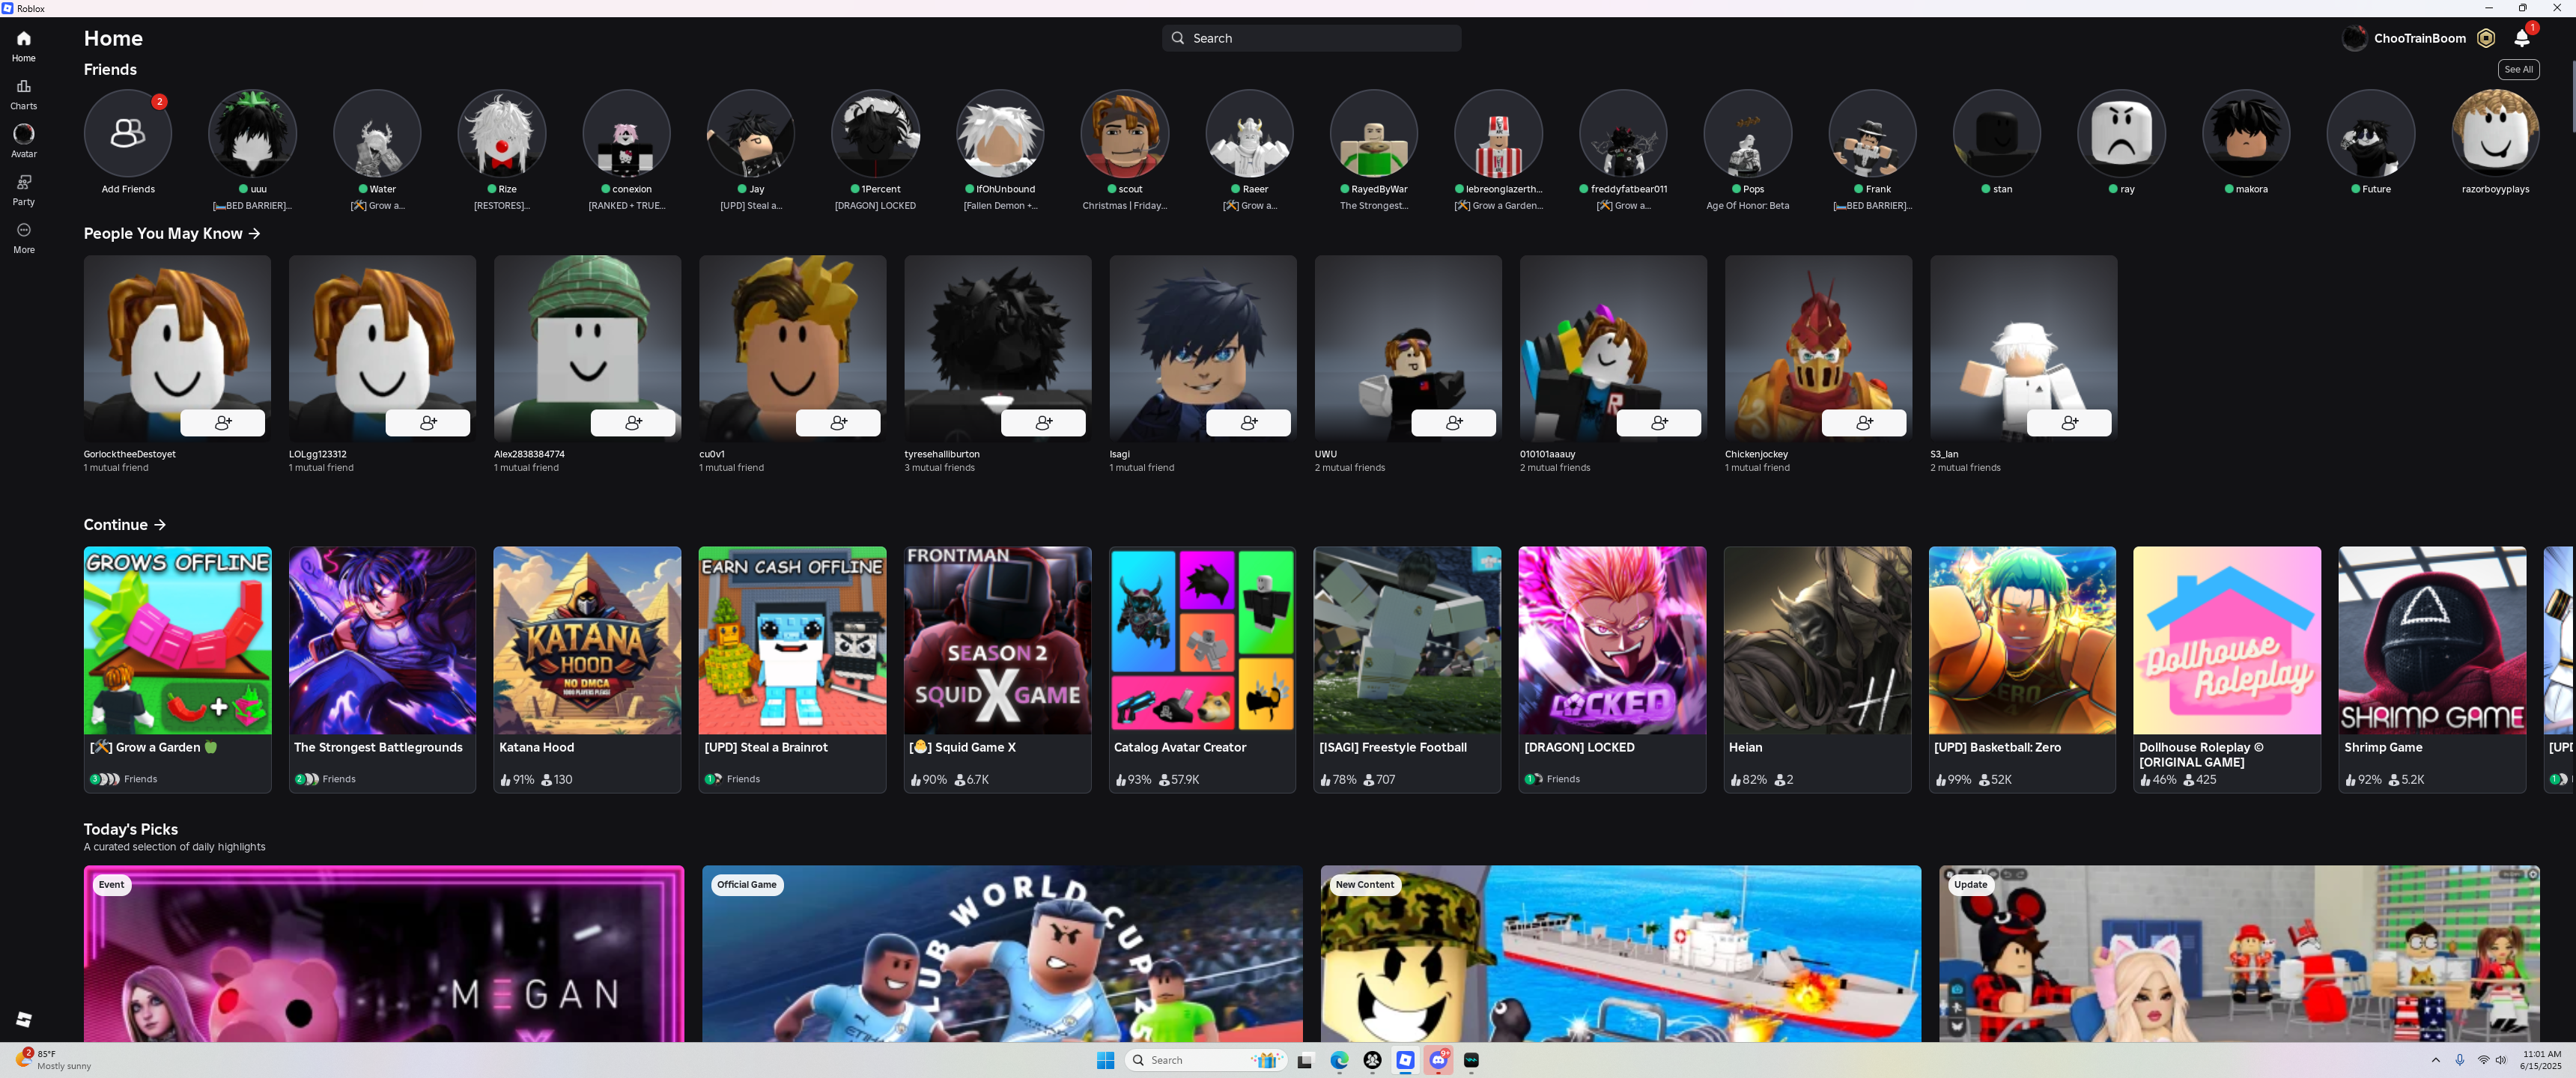
Task: Click the Roblox search field
Action: click(x=1311, y=39)
